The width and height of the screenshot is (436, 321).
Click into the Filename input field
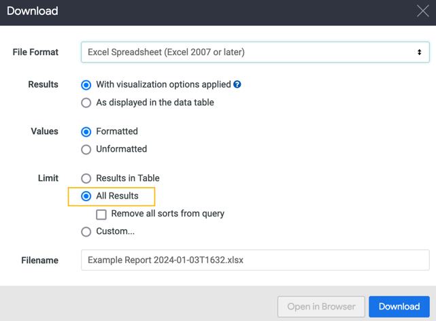point(255,260)
